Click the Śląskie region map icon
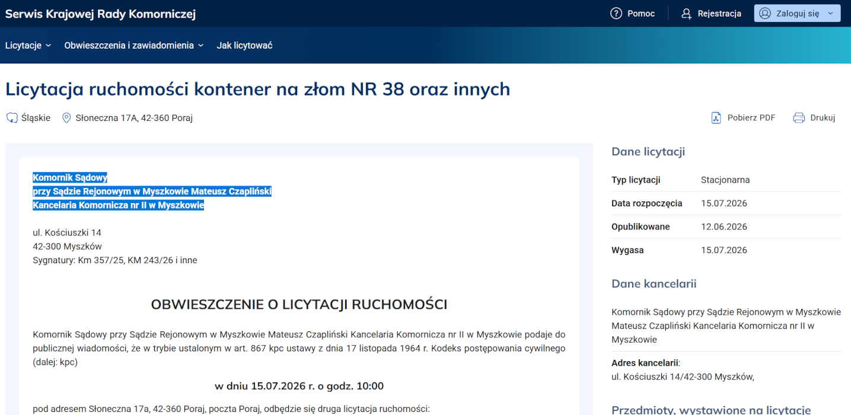 (12, 118)
